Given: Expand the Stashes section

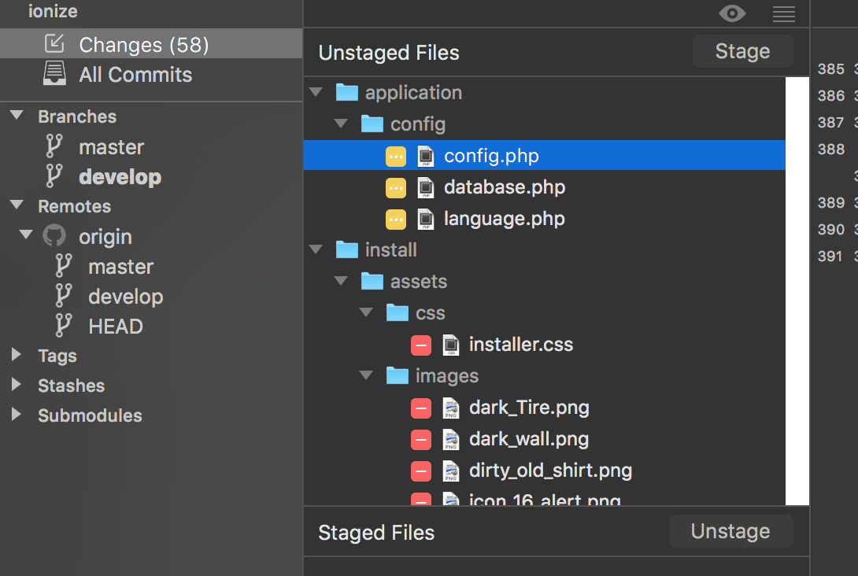Looking at the screenshot, I should coord(17,385).
